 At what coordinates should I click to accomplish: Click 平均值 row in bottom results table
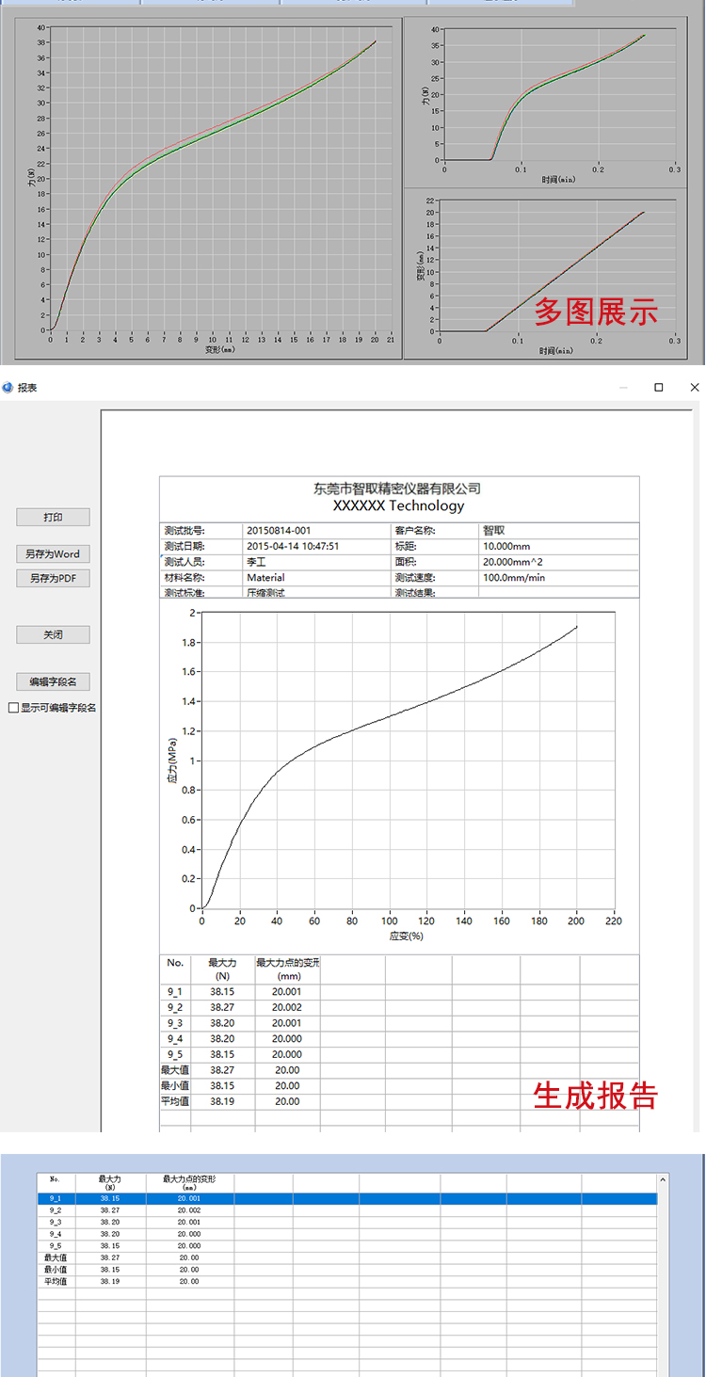coord(56,1281)
